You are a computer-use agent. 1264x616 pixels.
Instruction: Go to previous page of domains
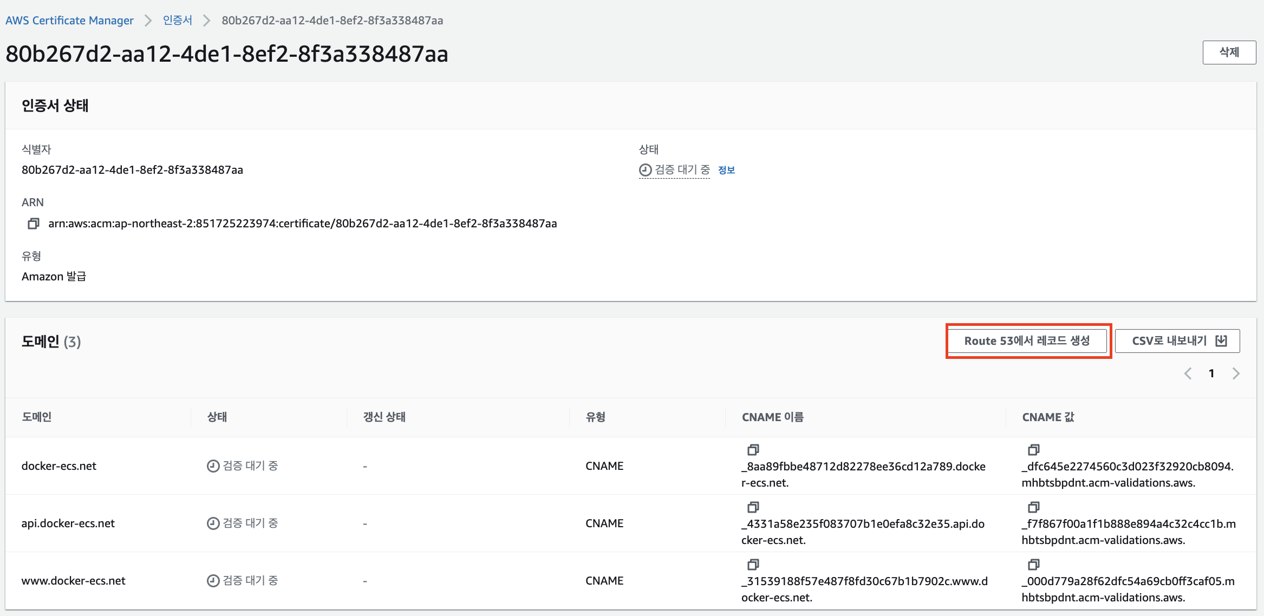click(1188, 373)
